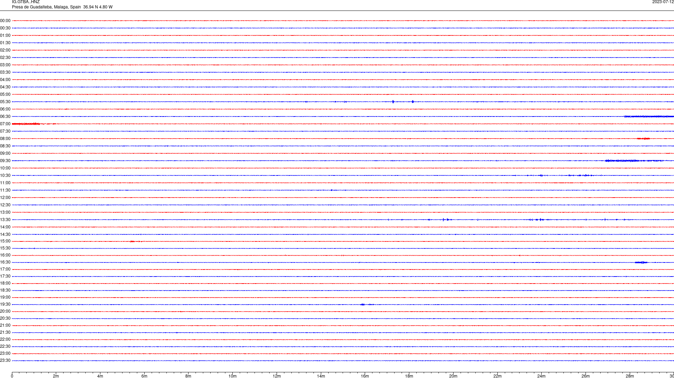Click the 12m tick label on axis

click(277, 376)
